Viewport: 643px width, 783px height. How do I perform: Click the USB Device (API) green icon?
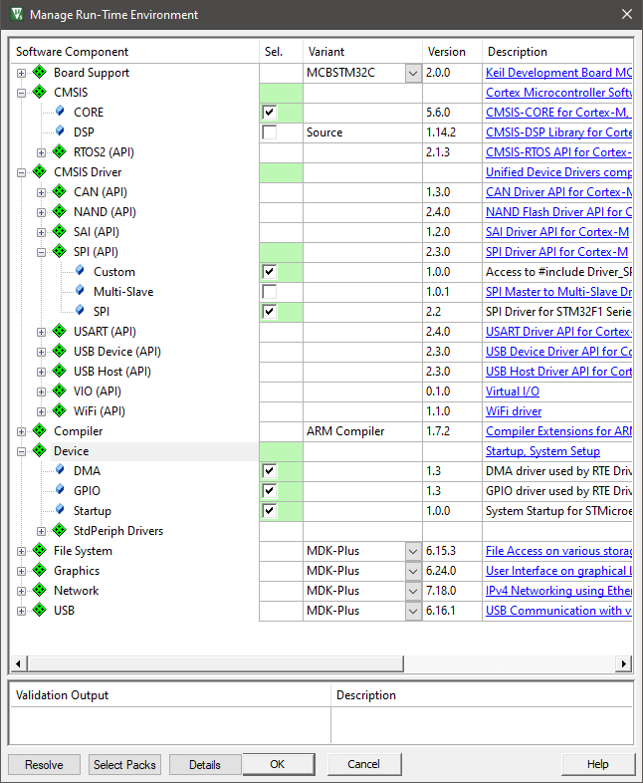[x=60, y=351]
